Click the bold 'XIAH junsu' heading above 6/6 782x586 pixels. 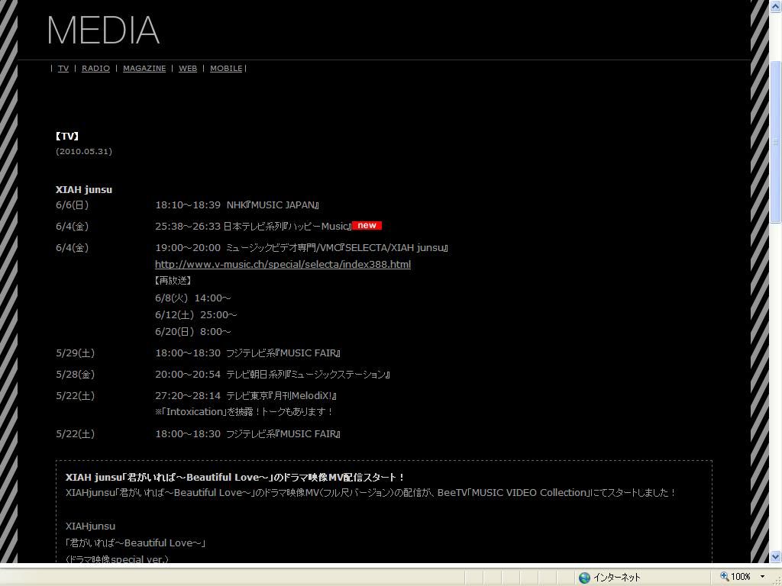pos(84,190)
